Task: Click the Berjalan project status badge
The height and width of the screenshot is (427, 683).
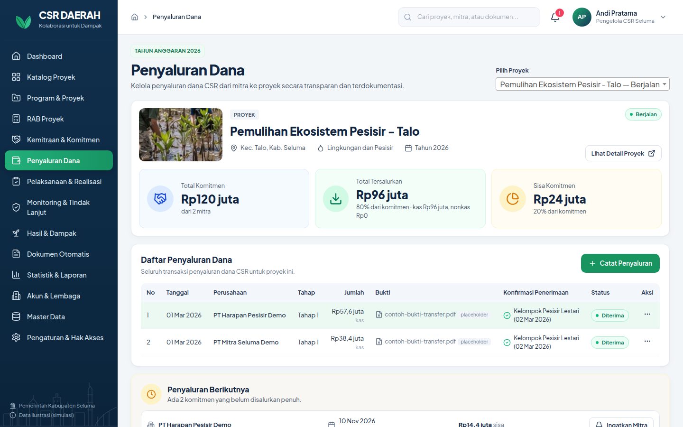Action: (643, 114)
